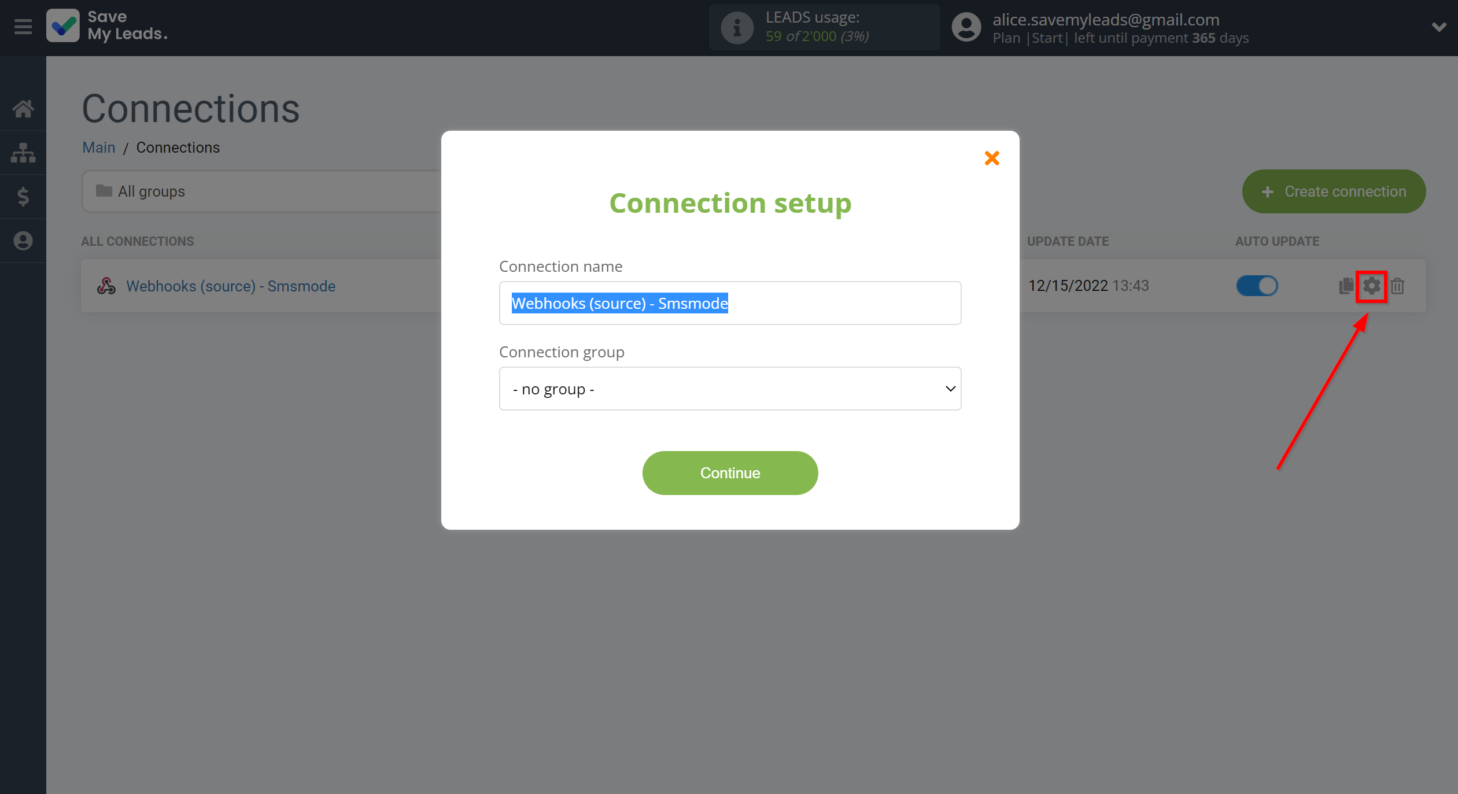Click the Webhooks (source) - Smsmode connection row
The width and height of the screenshot is (1458, 794).
click(231, 286)
